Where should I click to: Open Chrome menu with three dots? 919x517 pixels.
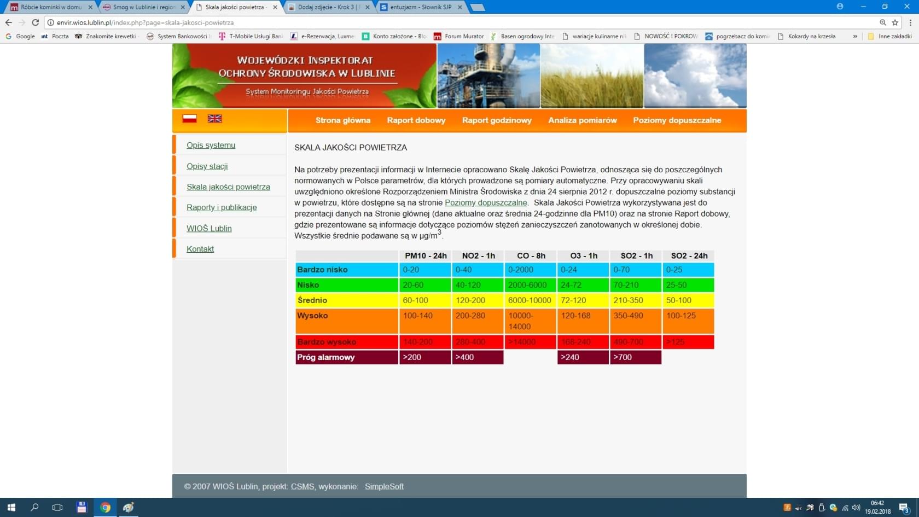pyautogui.click(x=910, y=22)
